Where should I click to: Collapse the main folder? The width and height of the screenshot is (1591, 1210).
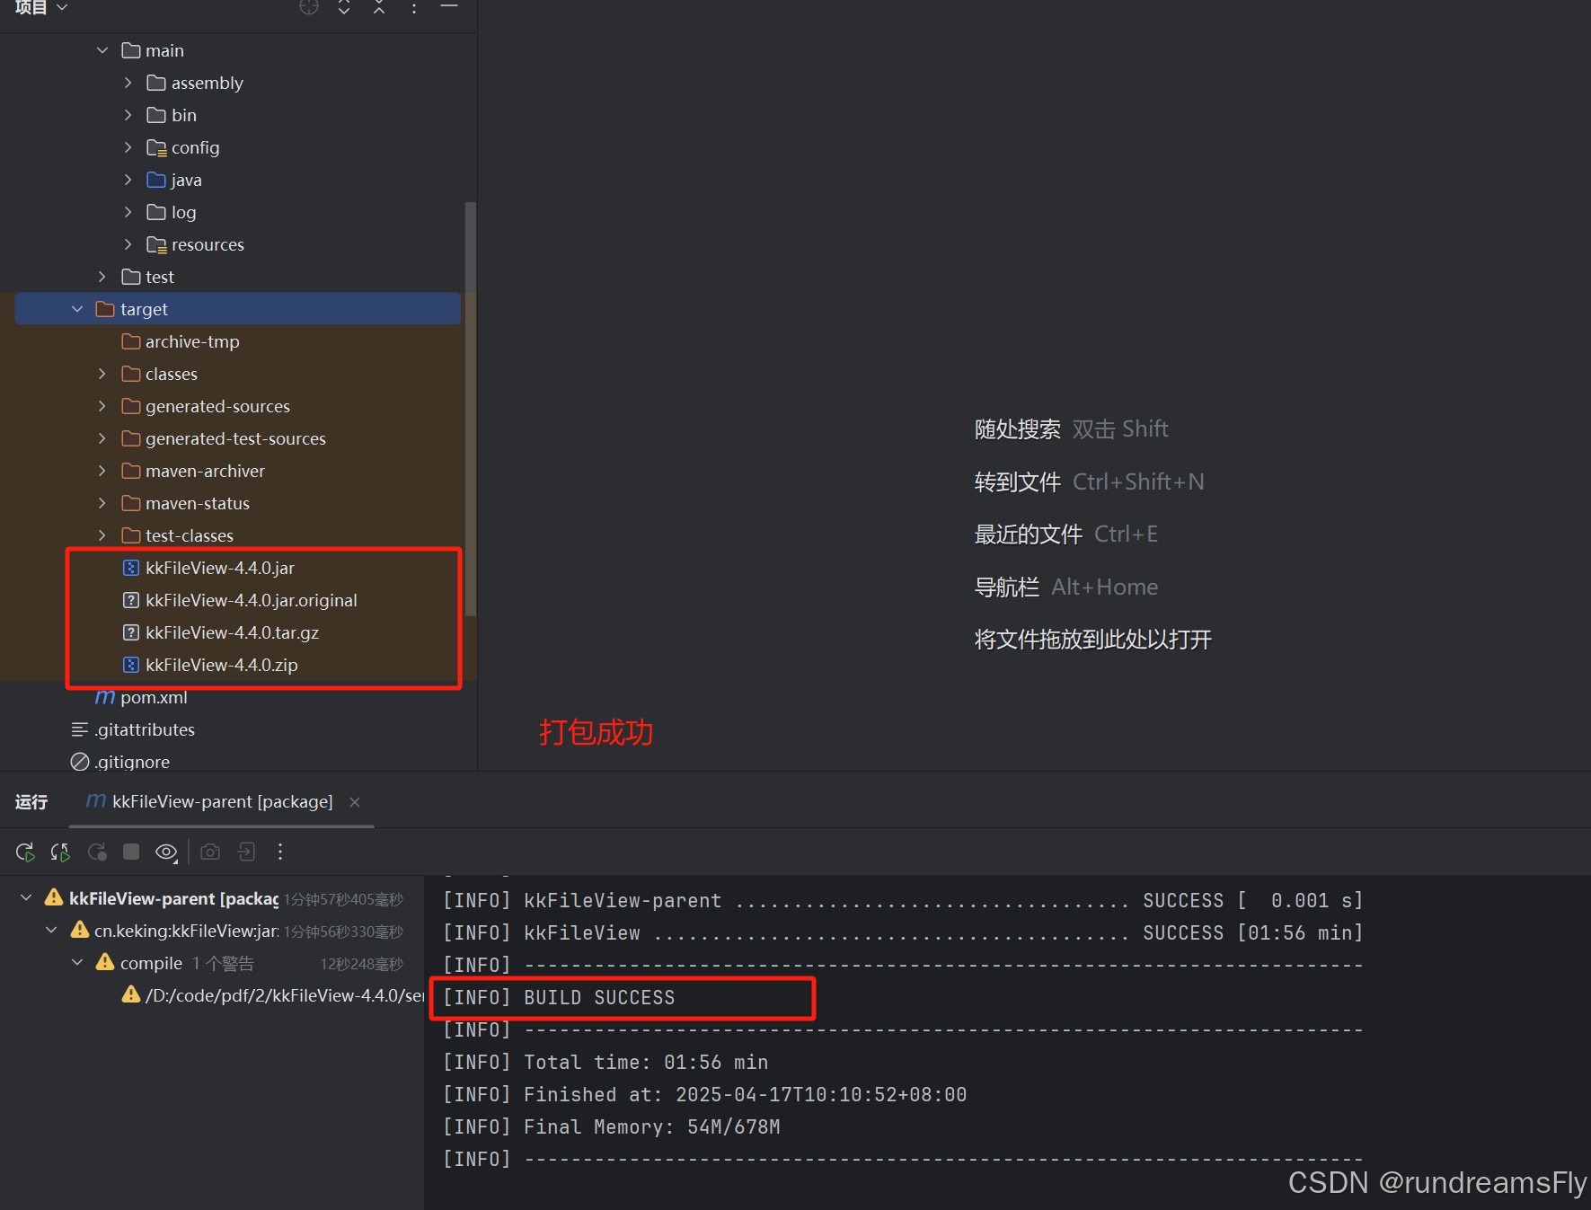pos(102,50)
